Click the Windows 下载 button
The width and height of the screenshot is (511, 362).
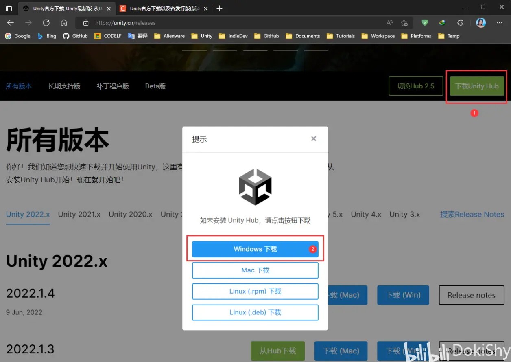(x=255, y=249)
